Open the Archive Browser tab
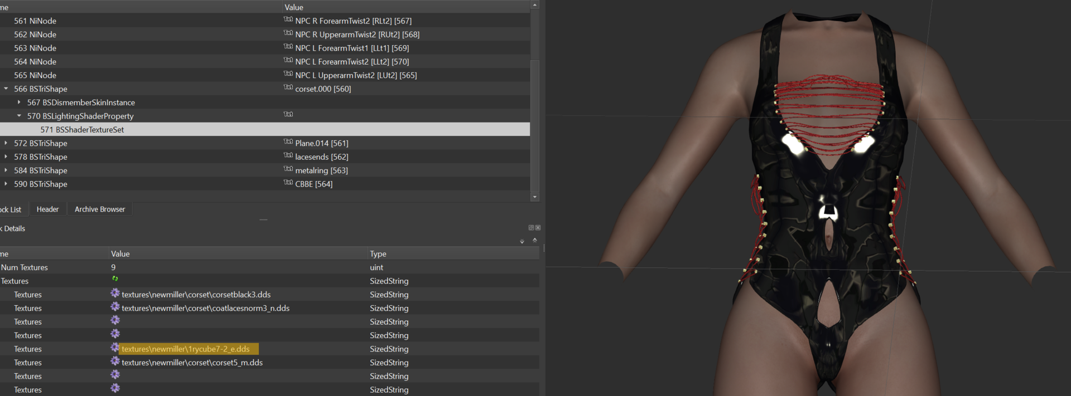 tap(100, 209)
